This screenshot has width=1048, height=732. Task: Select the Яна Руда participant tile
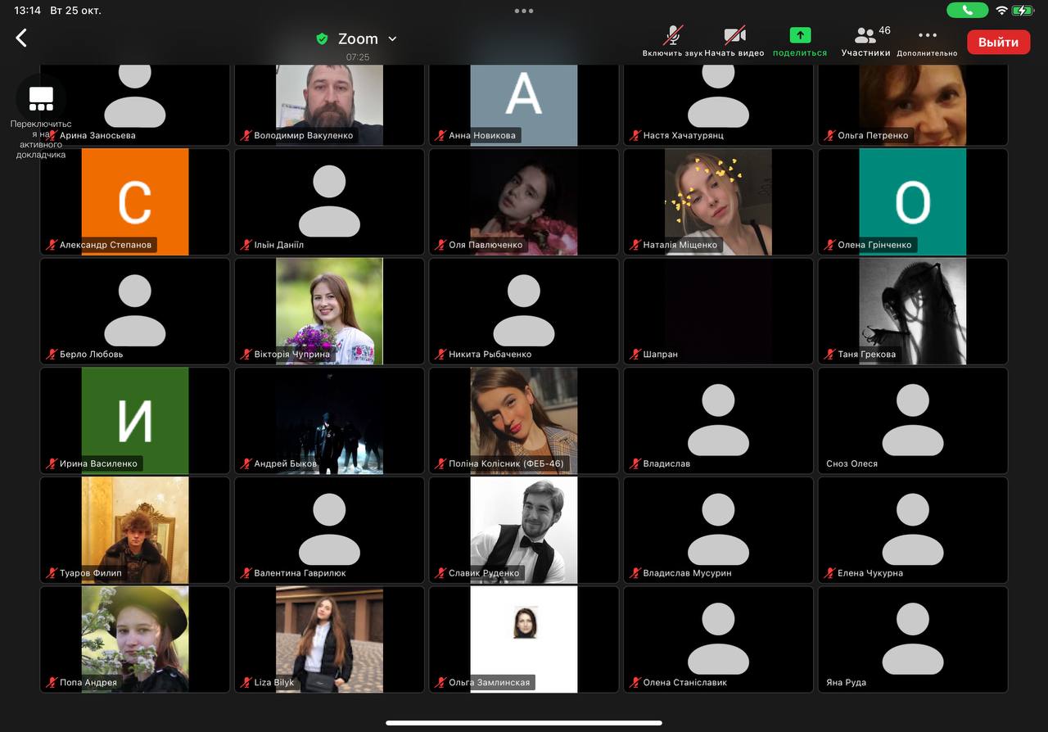[x=912, y=639]
